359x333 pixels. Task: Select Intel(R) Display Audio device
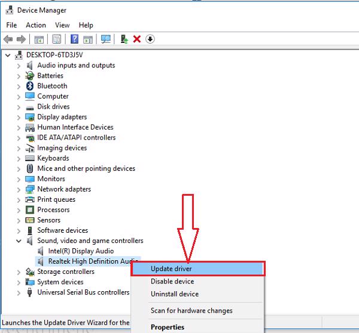pos(81,251)
